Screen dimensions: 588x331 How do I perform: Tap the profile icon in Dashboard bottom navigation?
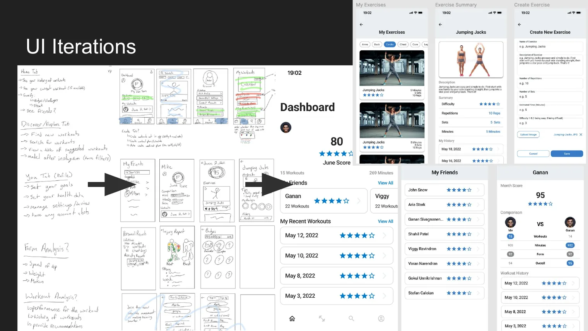pyautogui.click(x=381, y=319)
